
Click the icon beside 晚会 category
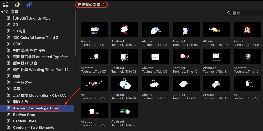pyautogui.click(x=8, y=76)
